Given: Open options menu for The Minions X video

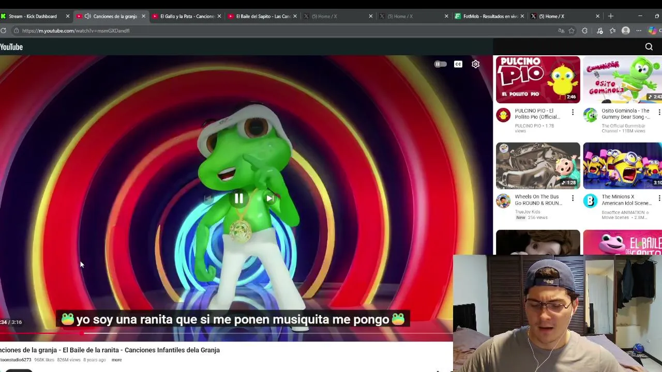Looking at the screenshot, I should click(659, 198).
